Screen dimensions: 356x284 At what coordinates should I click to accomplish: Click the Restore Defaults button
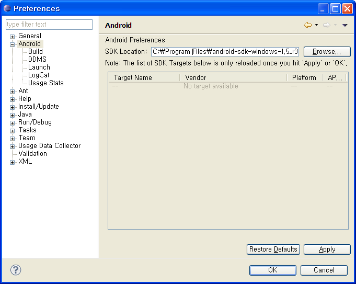[x=273, y=249]
